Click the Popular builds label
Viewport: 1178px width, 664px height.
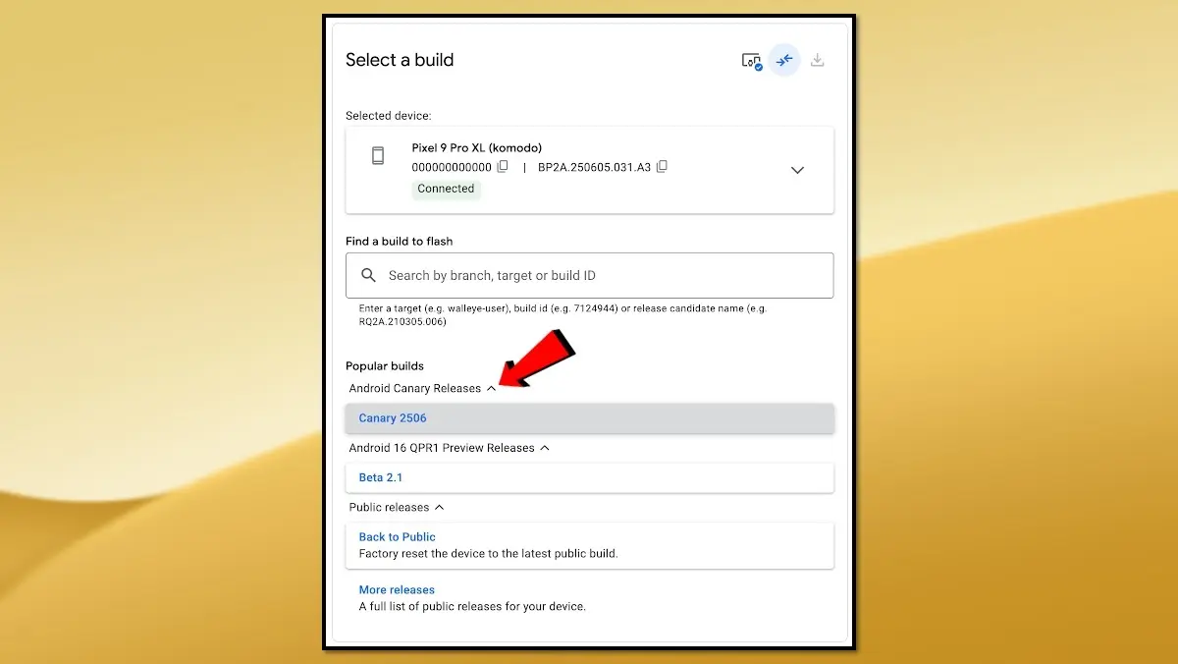pyautogui.click(x=385, y=365)
